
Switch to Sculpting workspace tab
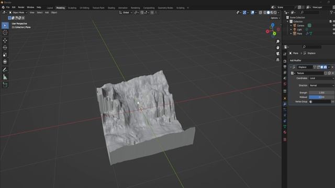72,8
